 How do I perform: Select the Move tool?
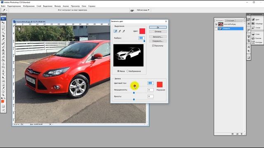click(x=3, y=23)
